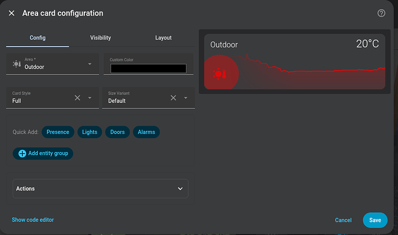The image size is (398, 235).
Task: Click the Show code editor link
Action: pos(33,220)
